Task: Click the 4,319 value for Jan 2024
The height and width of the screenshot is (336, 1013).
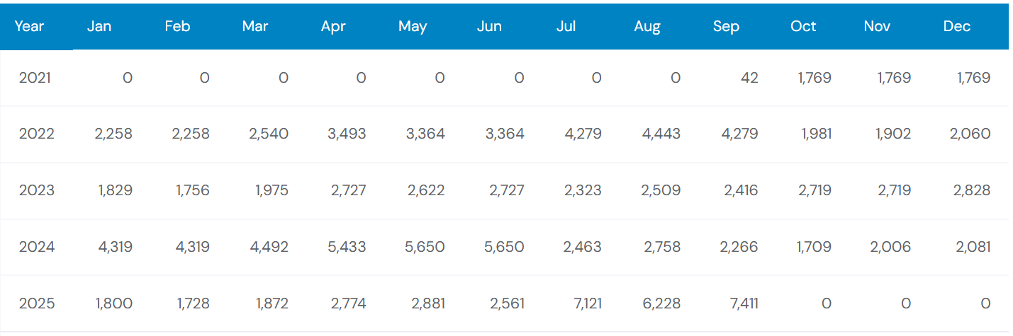Action: 113,247
